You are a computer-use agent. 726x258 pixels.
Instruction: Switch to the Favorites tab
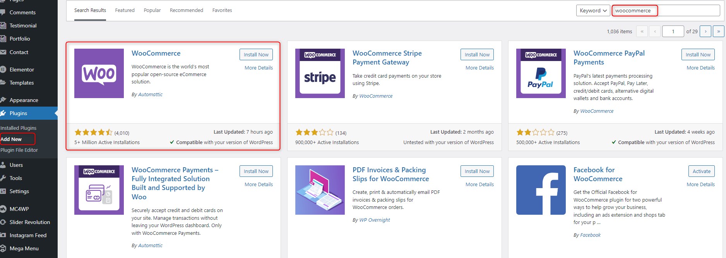pyautogui.click(x=222, y=10)
